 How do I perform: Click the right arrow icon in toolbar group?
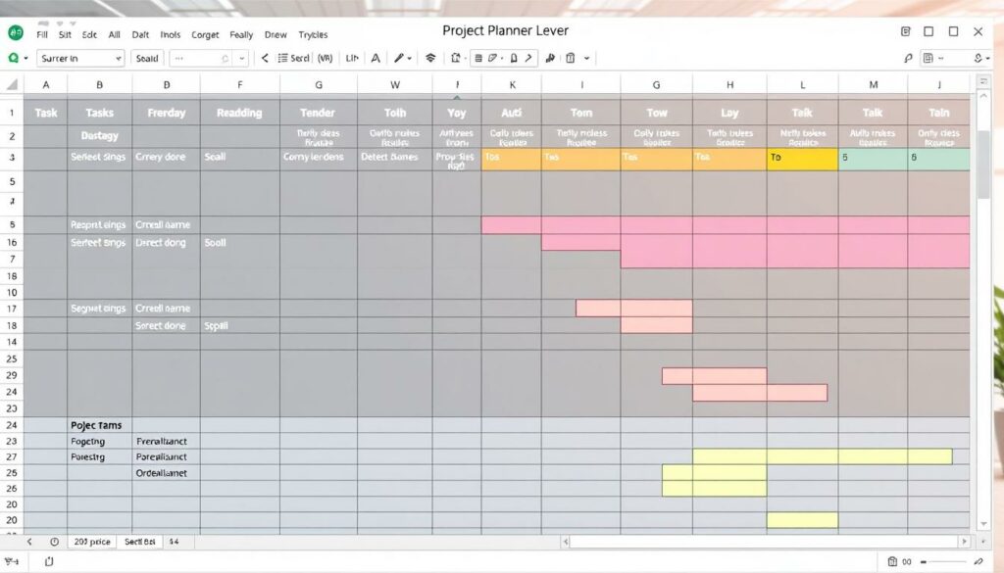pyautogui.click(x=528, y=58)
